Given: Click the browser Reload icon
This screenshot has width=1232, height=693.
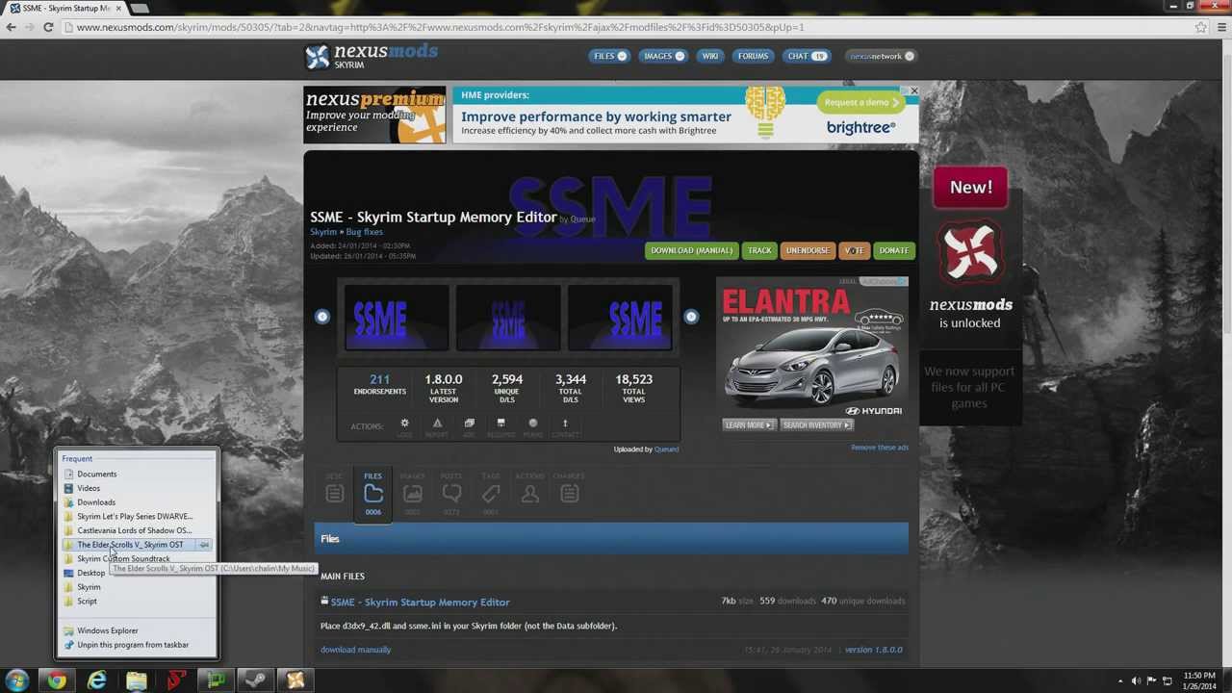Looking at the screenshot, I should pyautogui.click(x=48, y=27).
